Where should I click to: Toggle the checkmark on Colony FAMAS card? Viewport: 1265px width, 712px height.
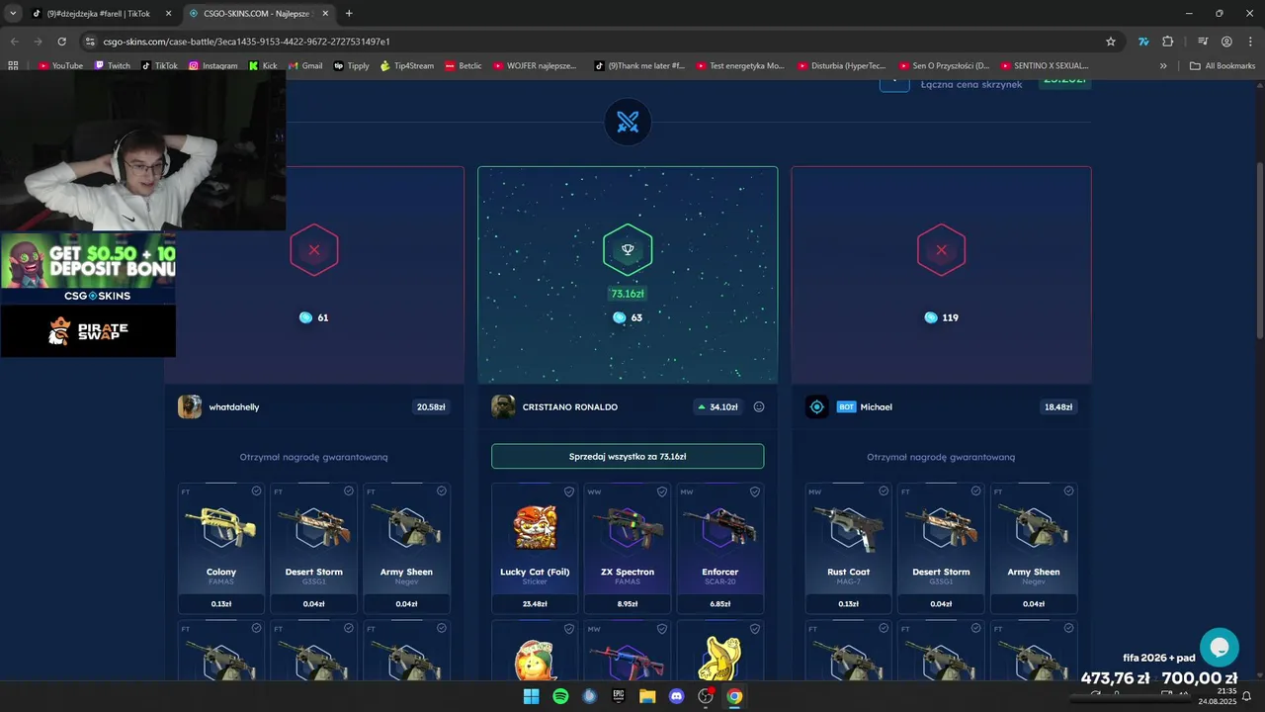(x=256, y=490)
